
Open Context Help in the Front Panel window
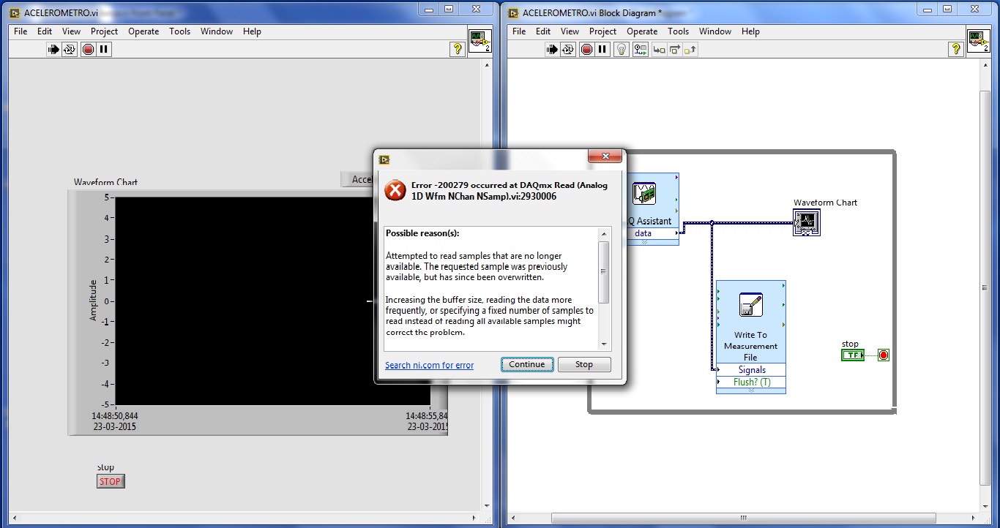click(x=458, y=49)
